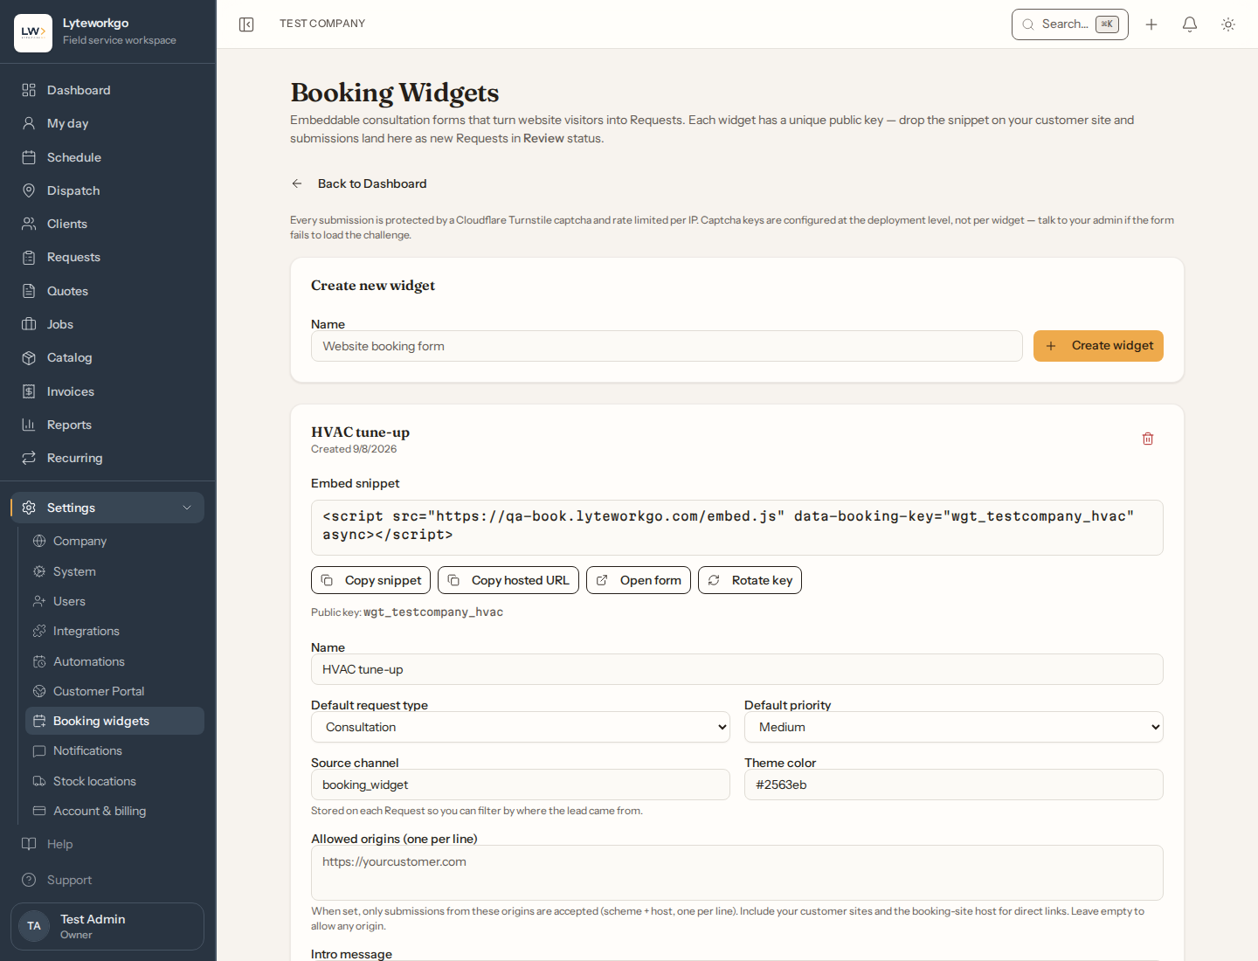Screen dimensions: 1258x961
Task: Open the Default request type dropdown
Action: 521,727
